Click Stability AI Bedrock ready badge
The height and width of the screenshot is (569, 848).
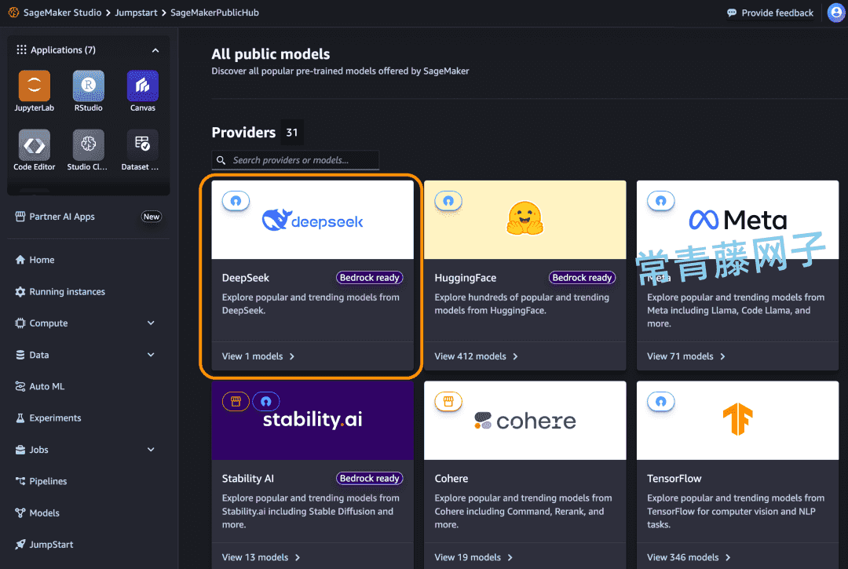tap(369, 478)
